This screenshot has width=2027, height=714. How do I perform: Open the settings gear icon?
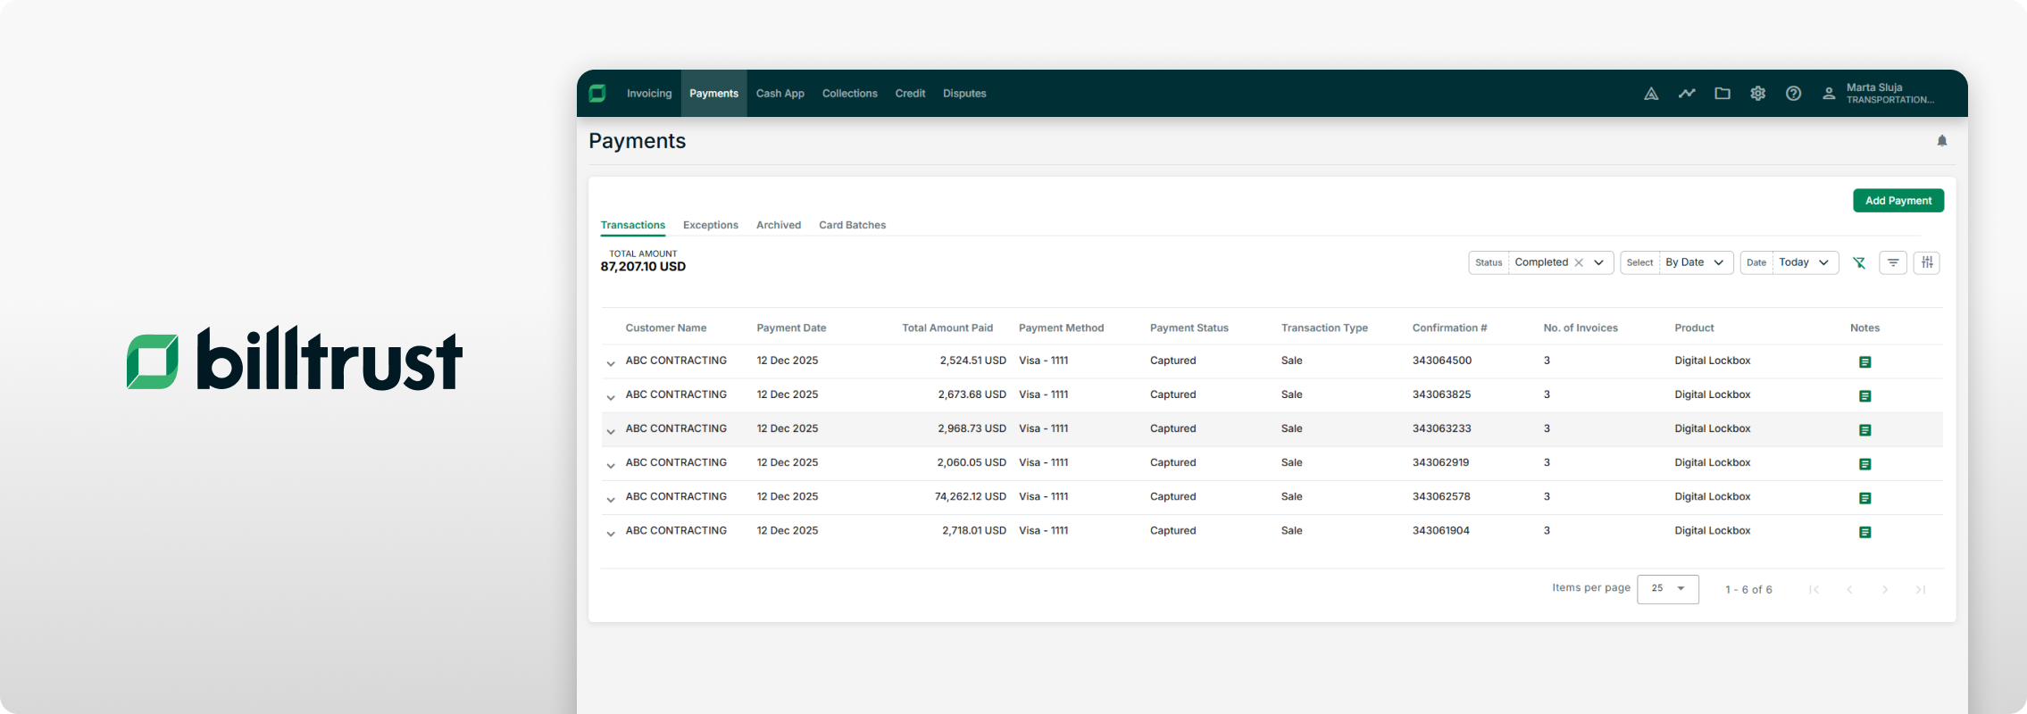pyautogui.click(x=1757, y=93)
